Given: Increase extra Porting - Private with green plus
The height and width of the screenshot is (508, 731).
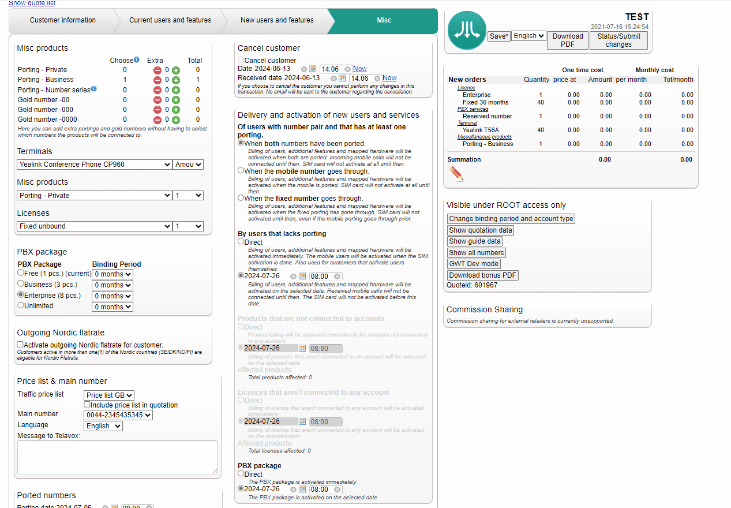Looking at the screenshot, I should [176, 70].
